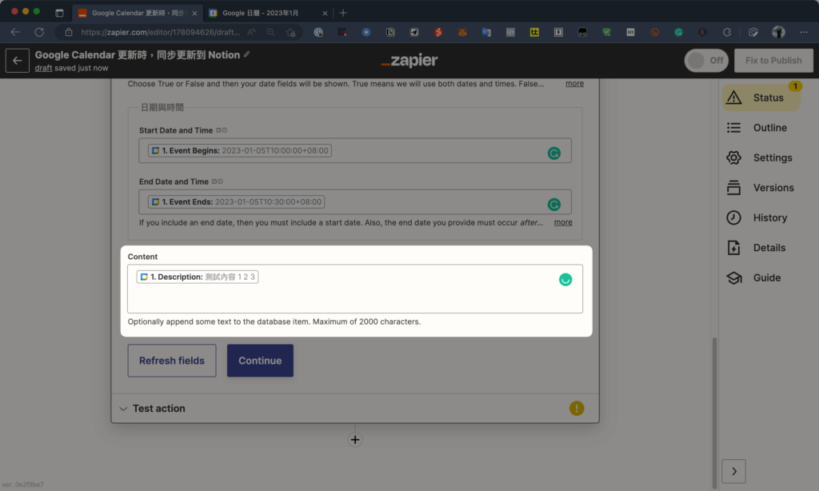Click the page vertical scrollbar
This screenshot has width=819, height=491.
coord(714,412)
